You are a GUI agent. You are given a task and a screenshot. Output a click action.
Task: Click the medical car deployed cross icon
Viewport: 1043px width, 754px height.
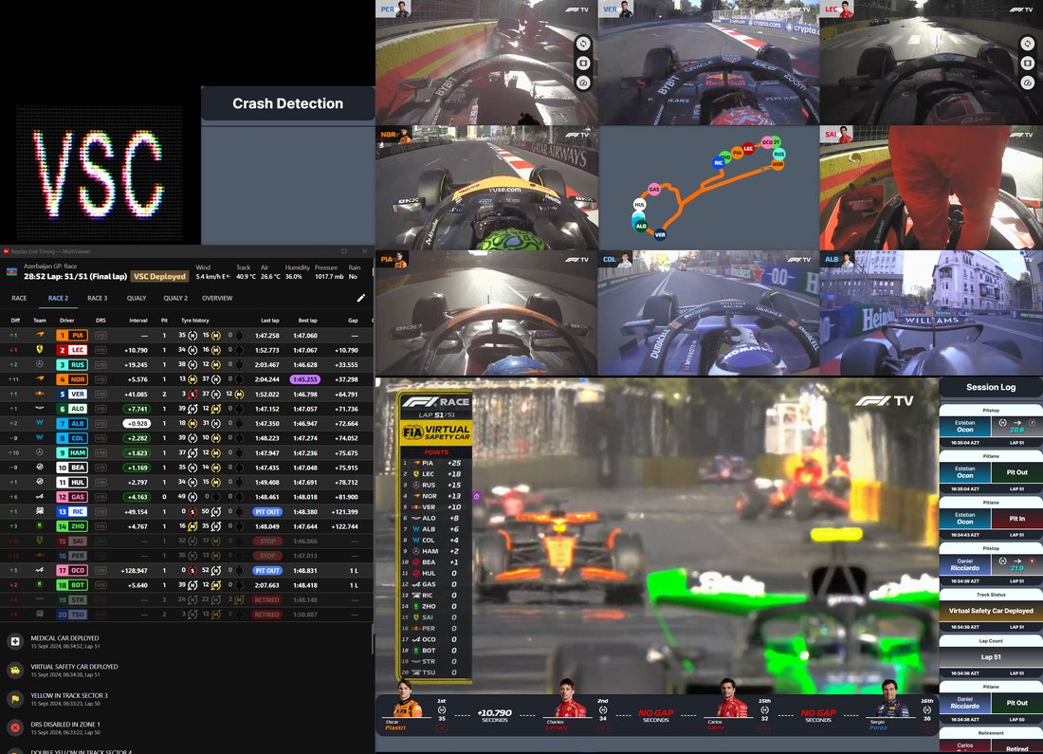(15, 641)
